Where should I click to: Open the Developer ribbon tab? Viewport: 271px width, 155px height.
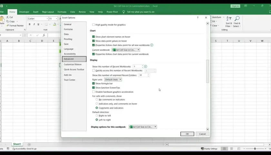(x=24, y=12)
